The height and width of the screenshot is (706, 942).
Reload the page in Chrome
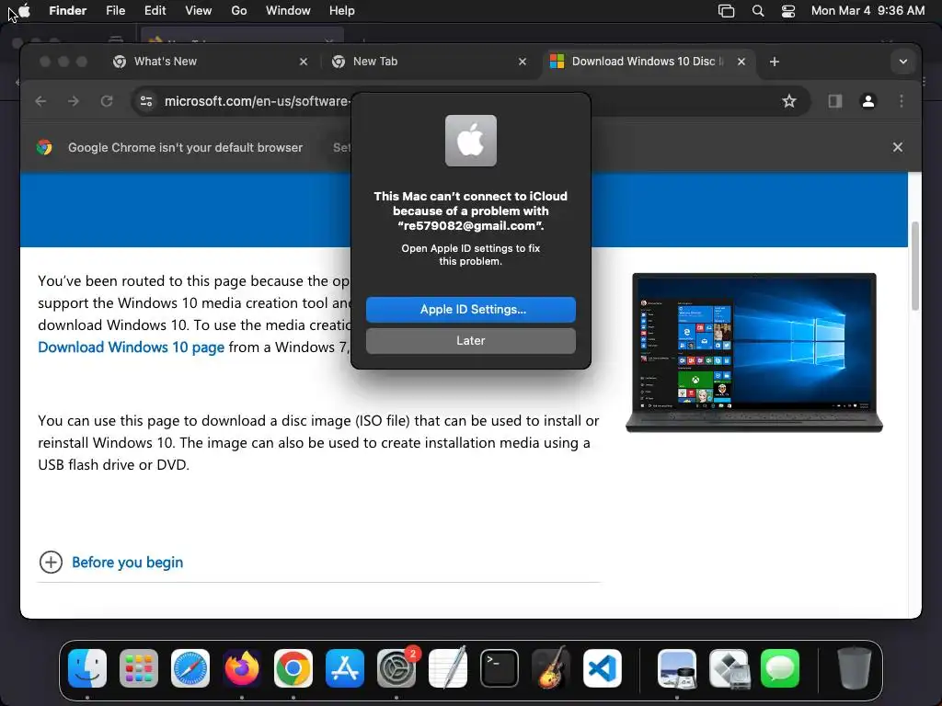[x=107, y=101]
